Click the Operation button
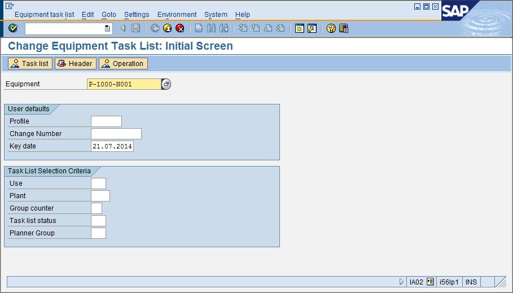Image resolution: width=513 pixels, height=293 pixels. (124, 63)
